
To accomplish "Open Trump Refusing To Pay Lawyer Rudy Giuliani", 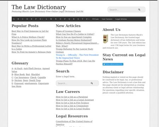I will [75, 50].
